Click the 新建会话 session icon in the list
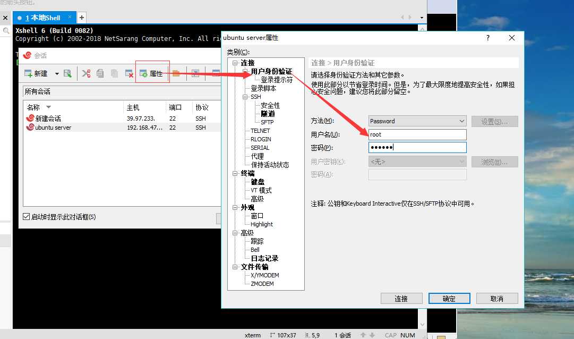 (x=30, y=118)
